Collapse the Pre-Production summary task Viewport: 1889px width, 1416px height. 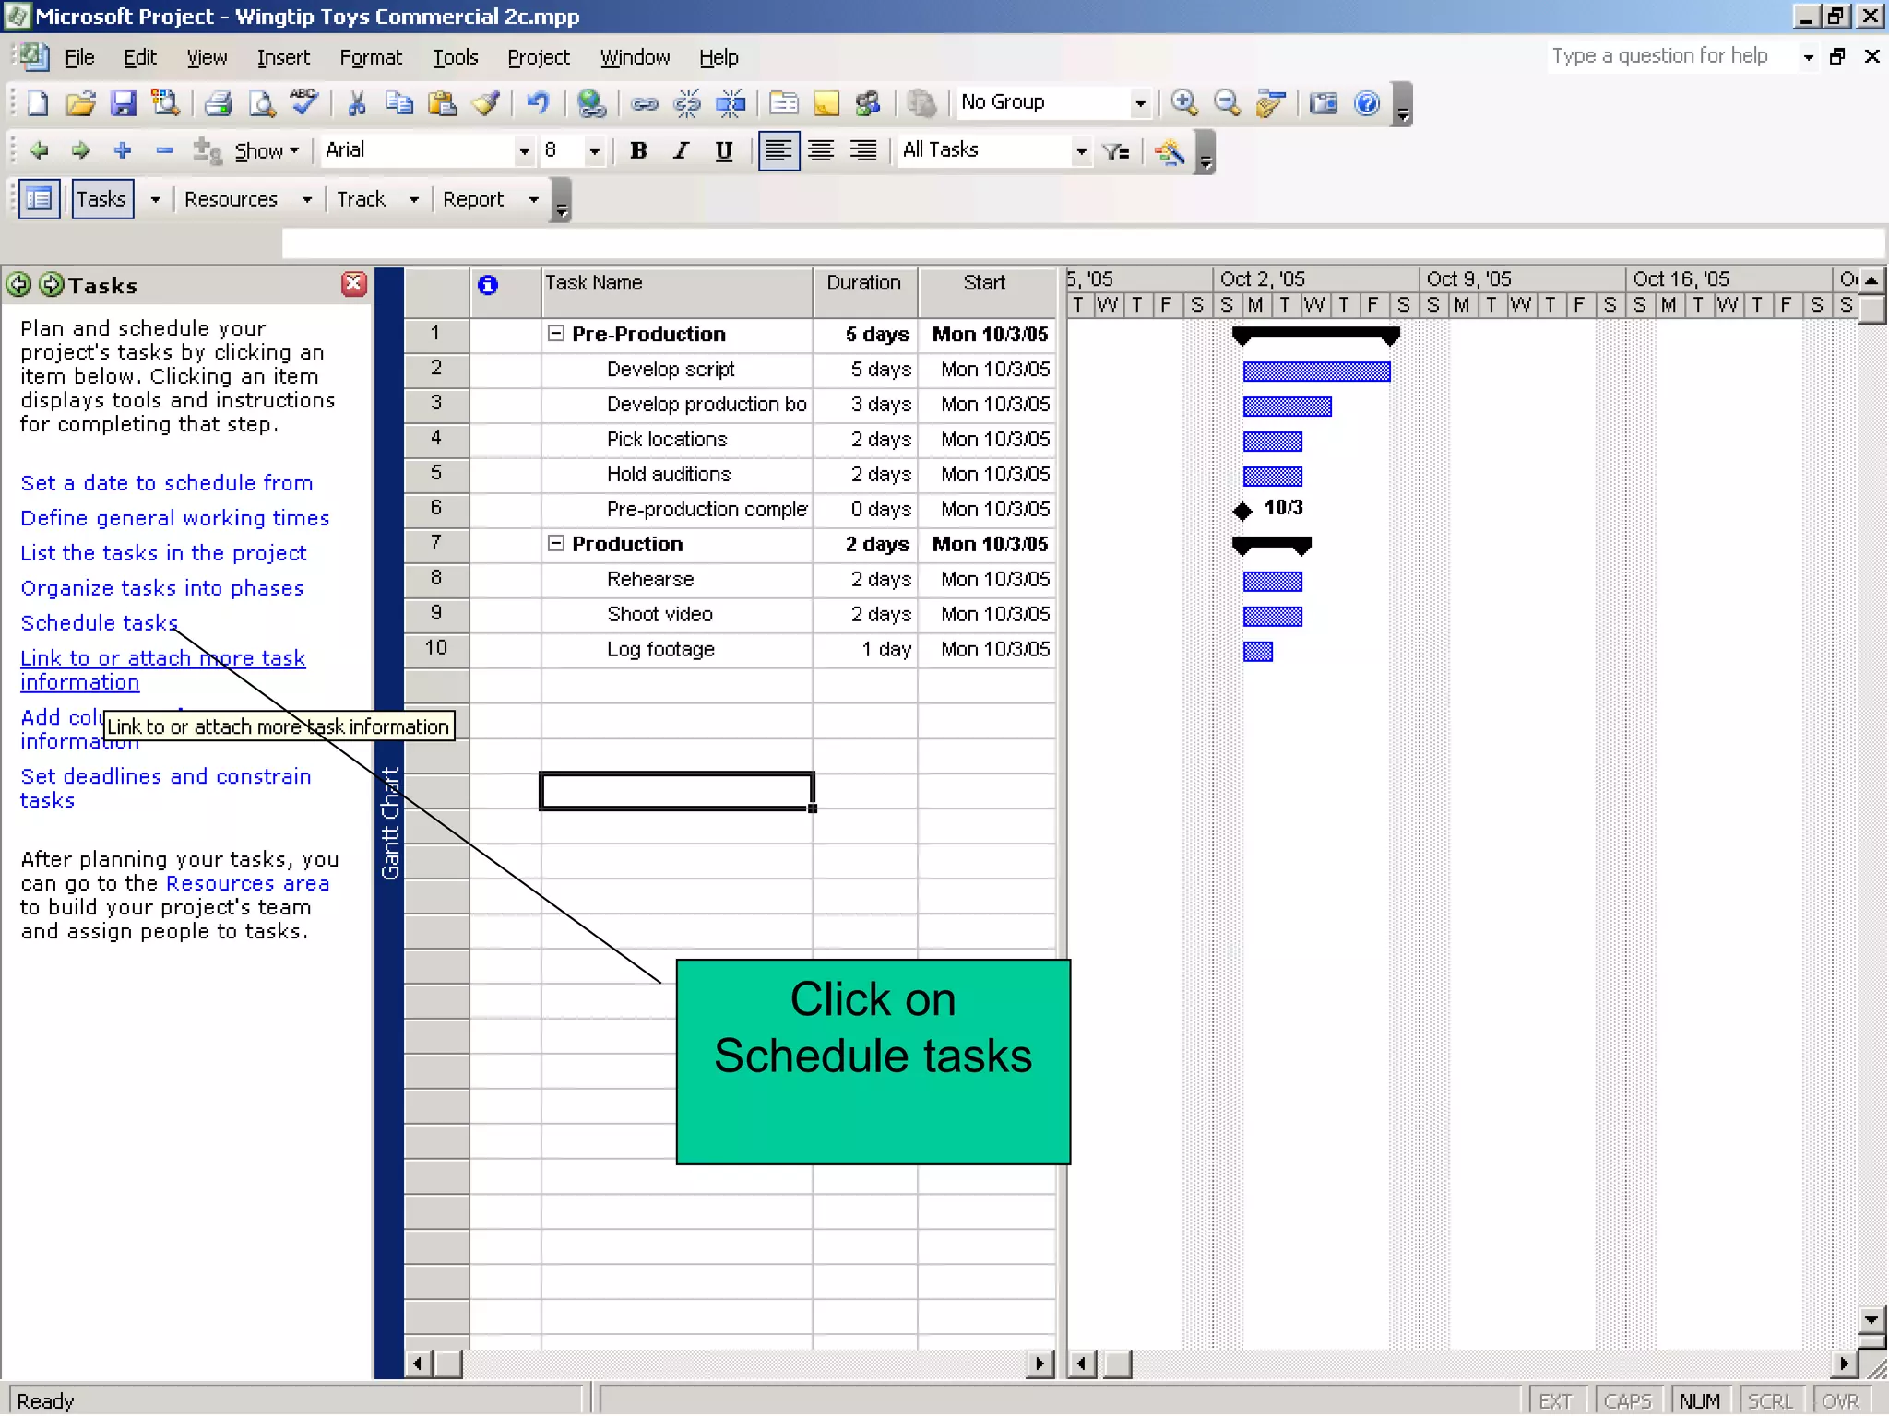pos(556,334)
